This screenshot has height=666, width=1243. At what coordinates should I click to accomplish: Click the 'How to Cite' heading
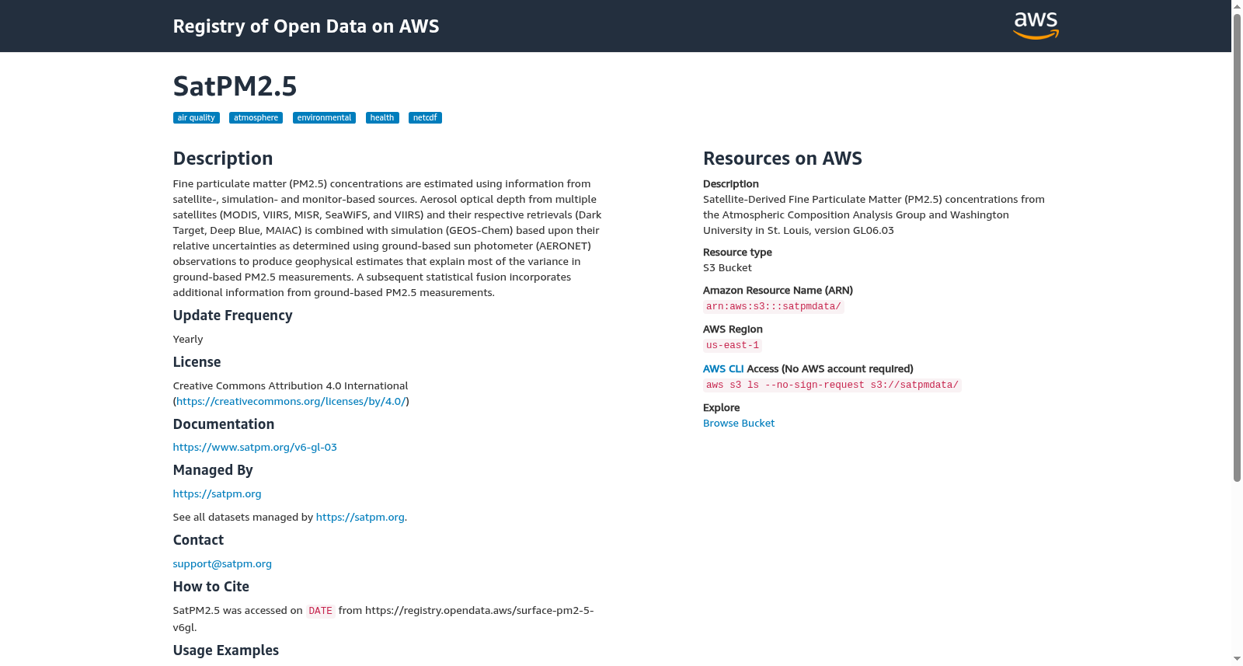pos(211,587)
